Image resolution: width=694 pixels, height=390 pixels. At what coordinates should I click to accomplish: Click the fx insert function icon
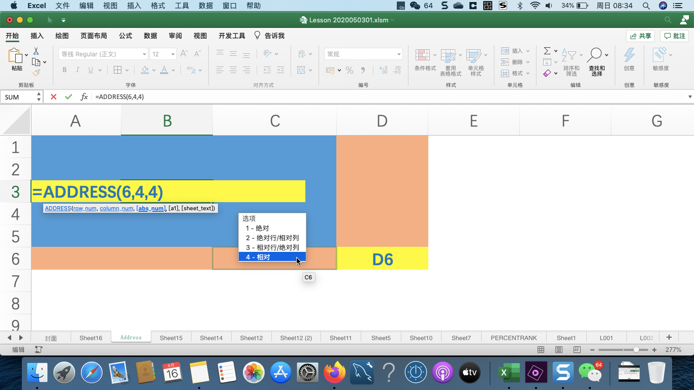[x=84, y=96]
